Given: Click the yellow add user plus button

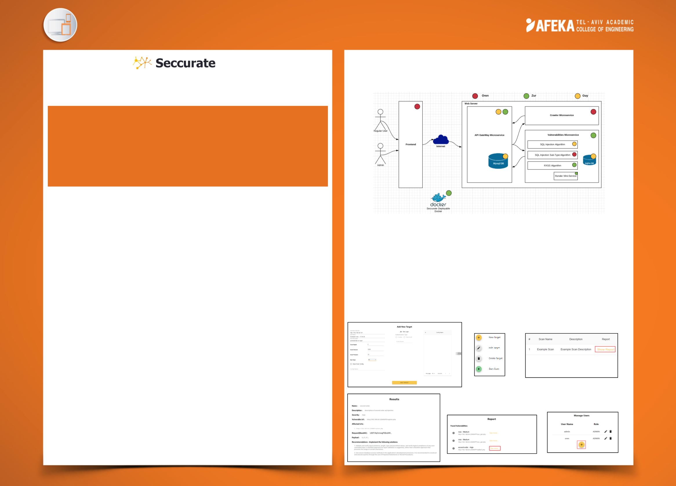Looking at the screenshot, I should 581,445.
